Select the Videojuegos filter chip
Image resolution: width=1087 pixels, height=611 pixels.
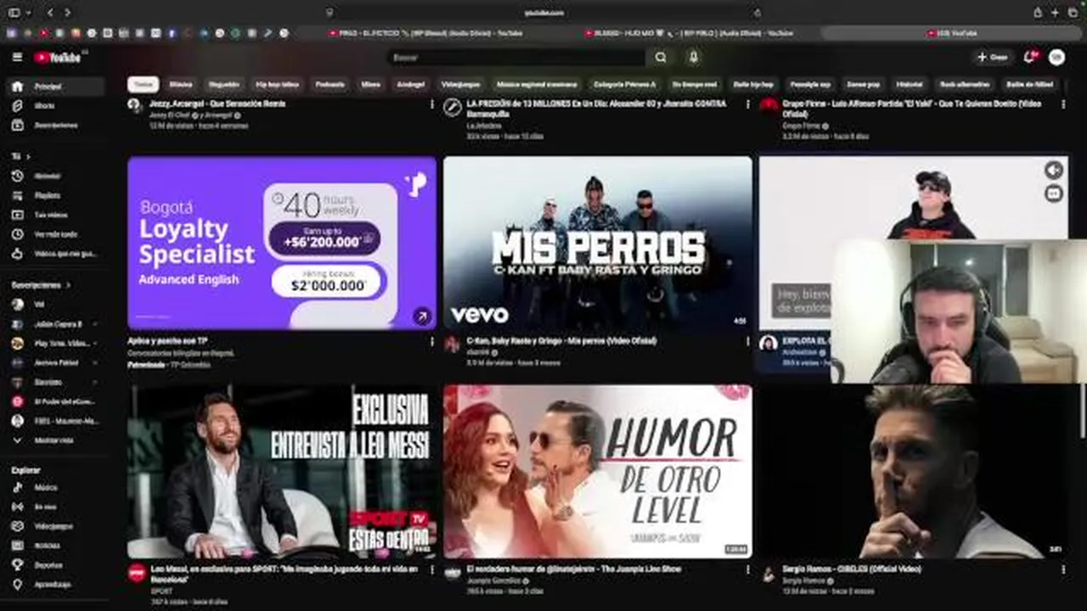point(460,85)
